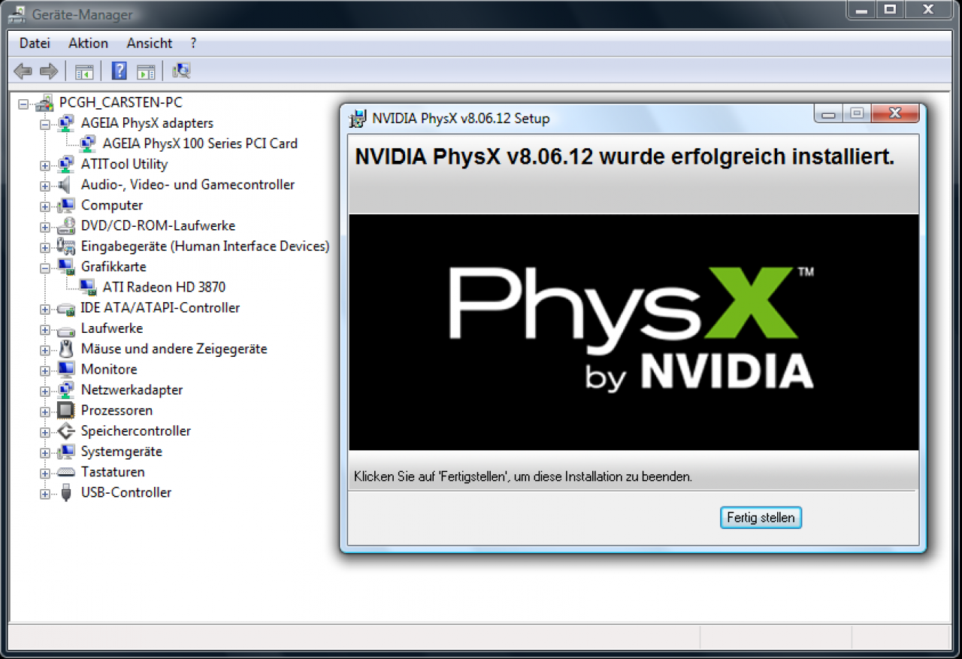Click the Prozessoren chip icon
Image resolution: width=962 pixels, height=659 pixels.
click(x=66, y=410)
